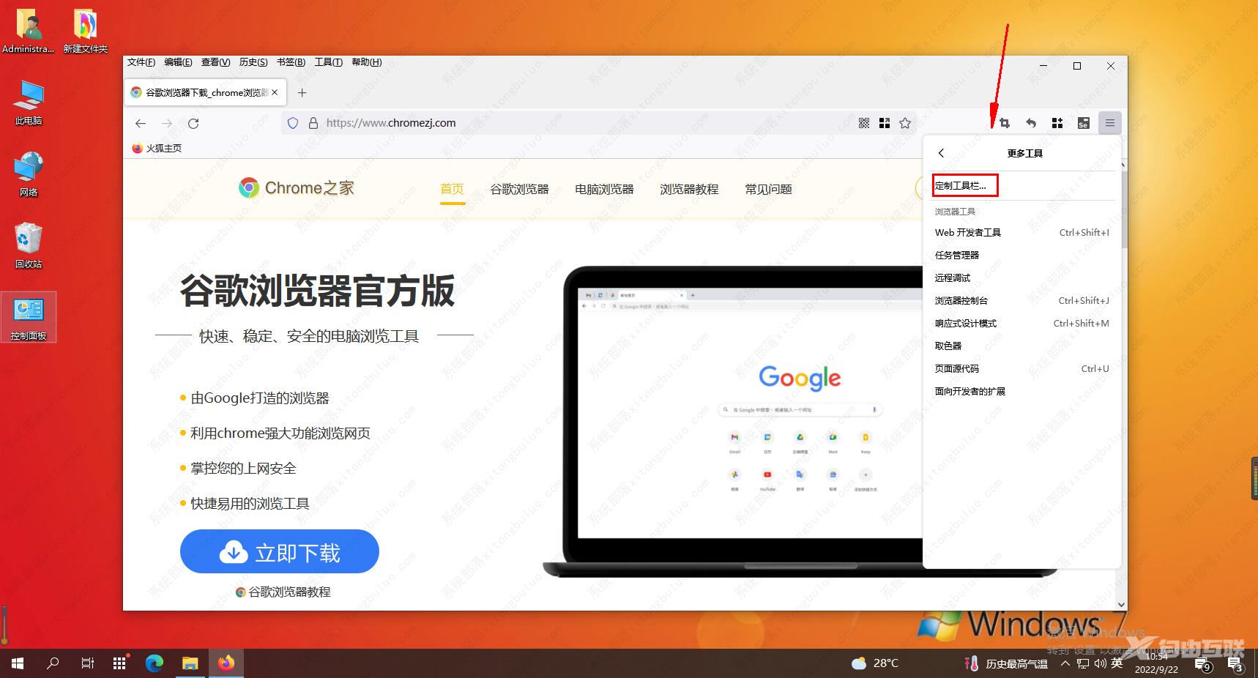Open 浏览器控制台

[x=1021, y=300]
